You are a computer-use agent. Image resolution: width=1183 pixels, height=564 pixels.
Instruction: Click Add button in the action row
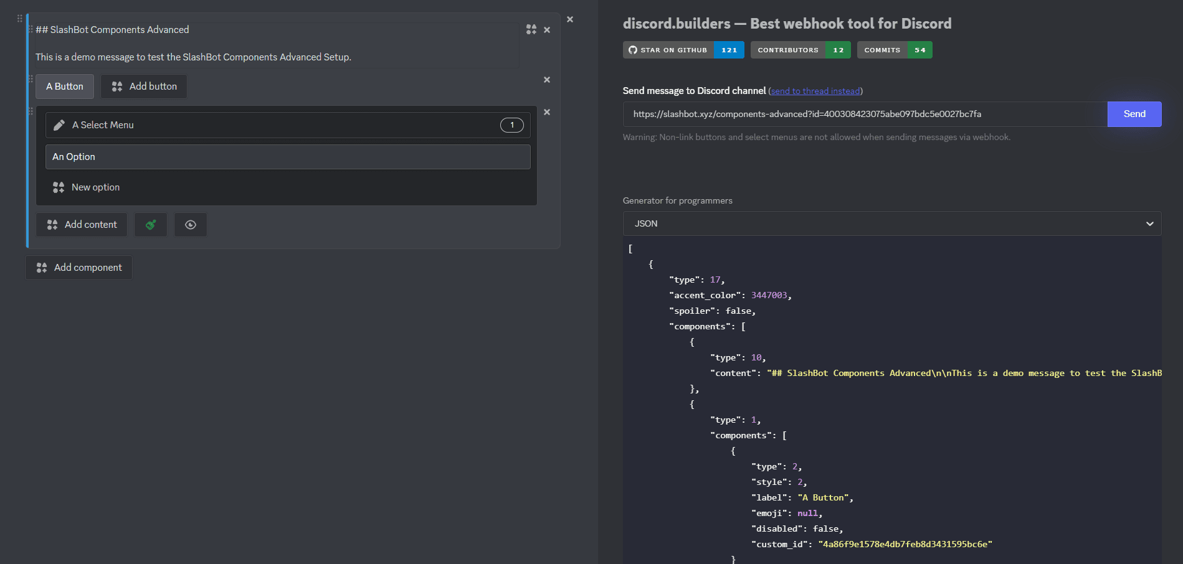(x=144, y=86)
